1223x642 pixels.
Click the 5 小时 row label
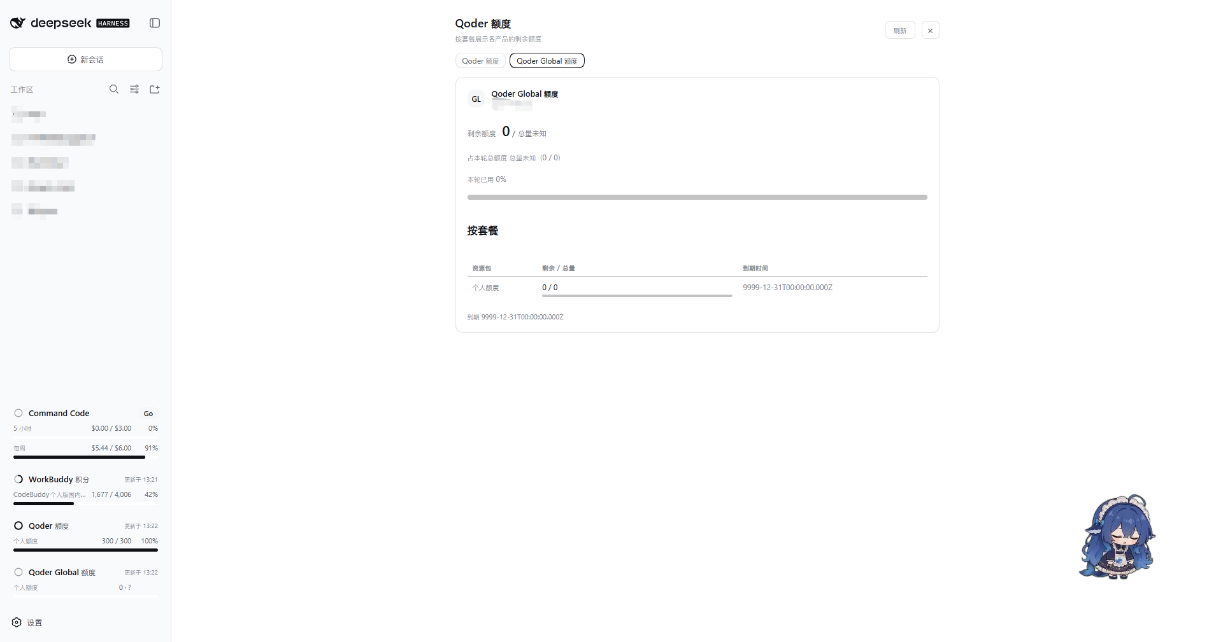point(22,428)
